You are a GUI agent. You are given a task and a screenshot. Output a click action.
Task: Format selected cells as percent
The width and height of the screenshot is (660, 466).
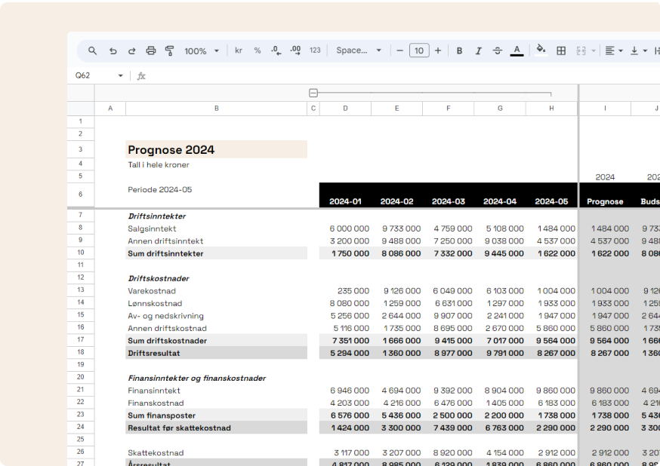coord(257,51)
